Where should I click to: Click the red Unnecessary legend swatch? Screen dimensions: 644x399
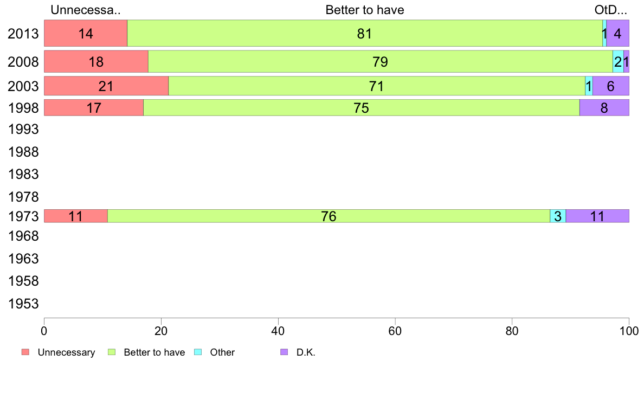[25, 352]
